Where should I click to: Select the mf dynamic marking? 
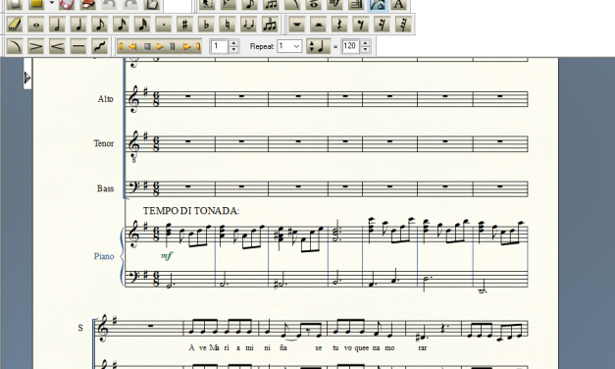point(167,255)
